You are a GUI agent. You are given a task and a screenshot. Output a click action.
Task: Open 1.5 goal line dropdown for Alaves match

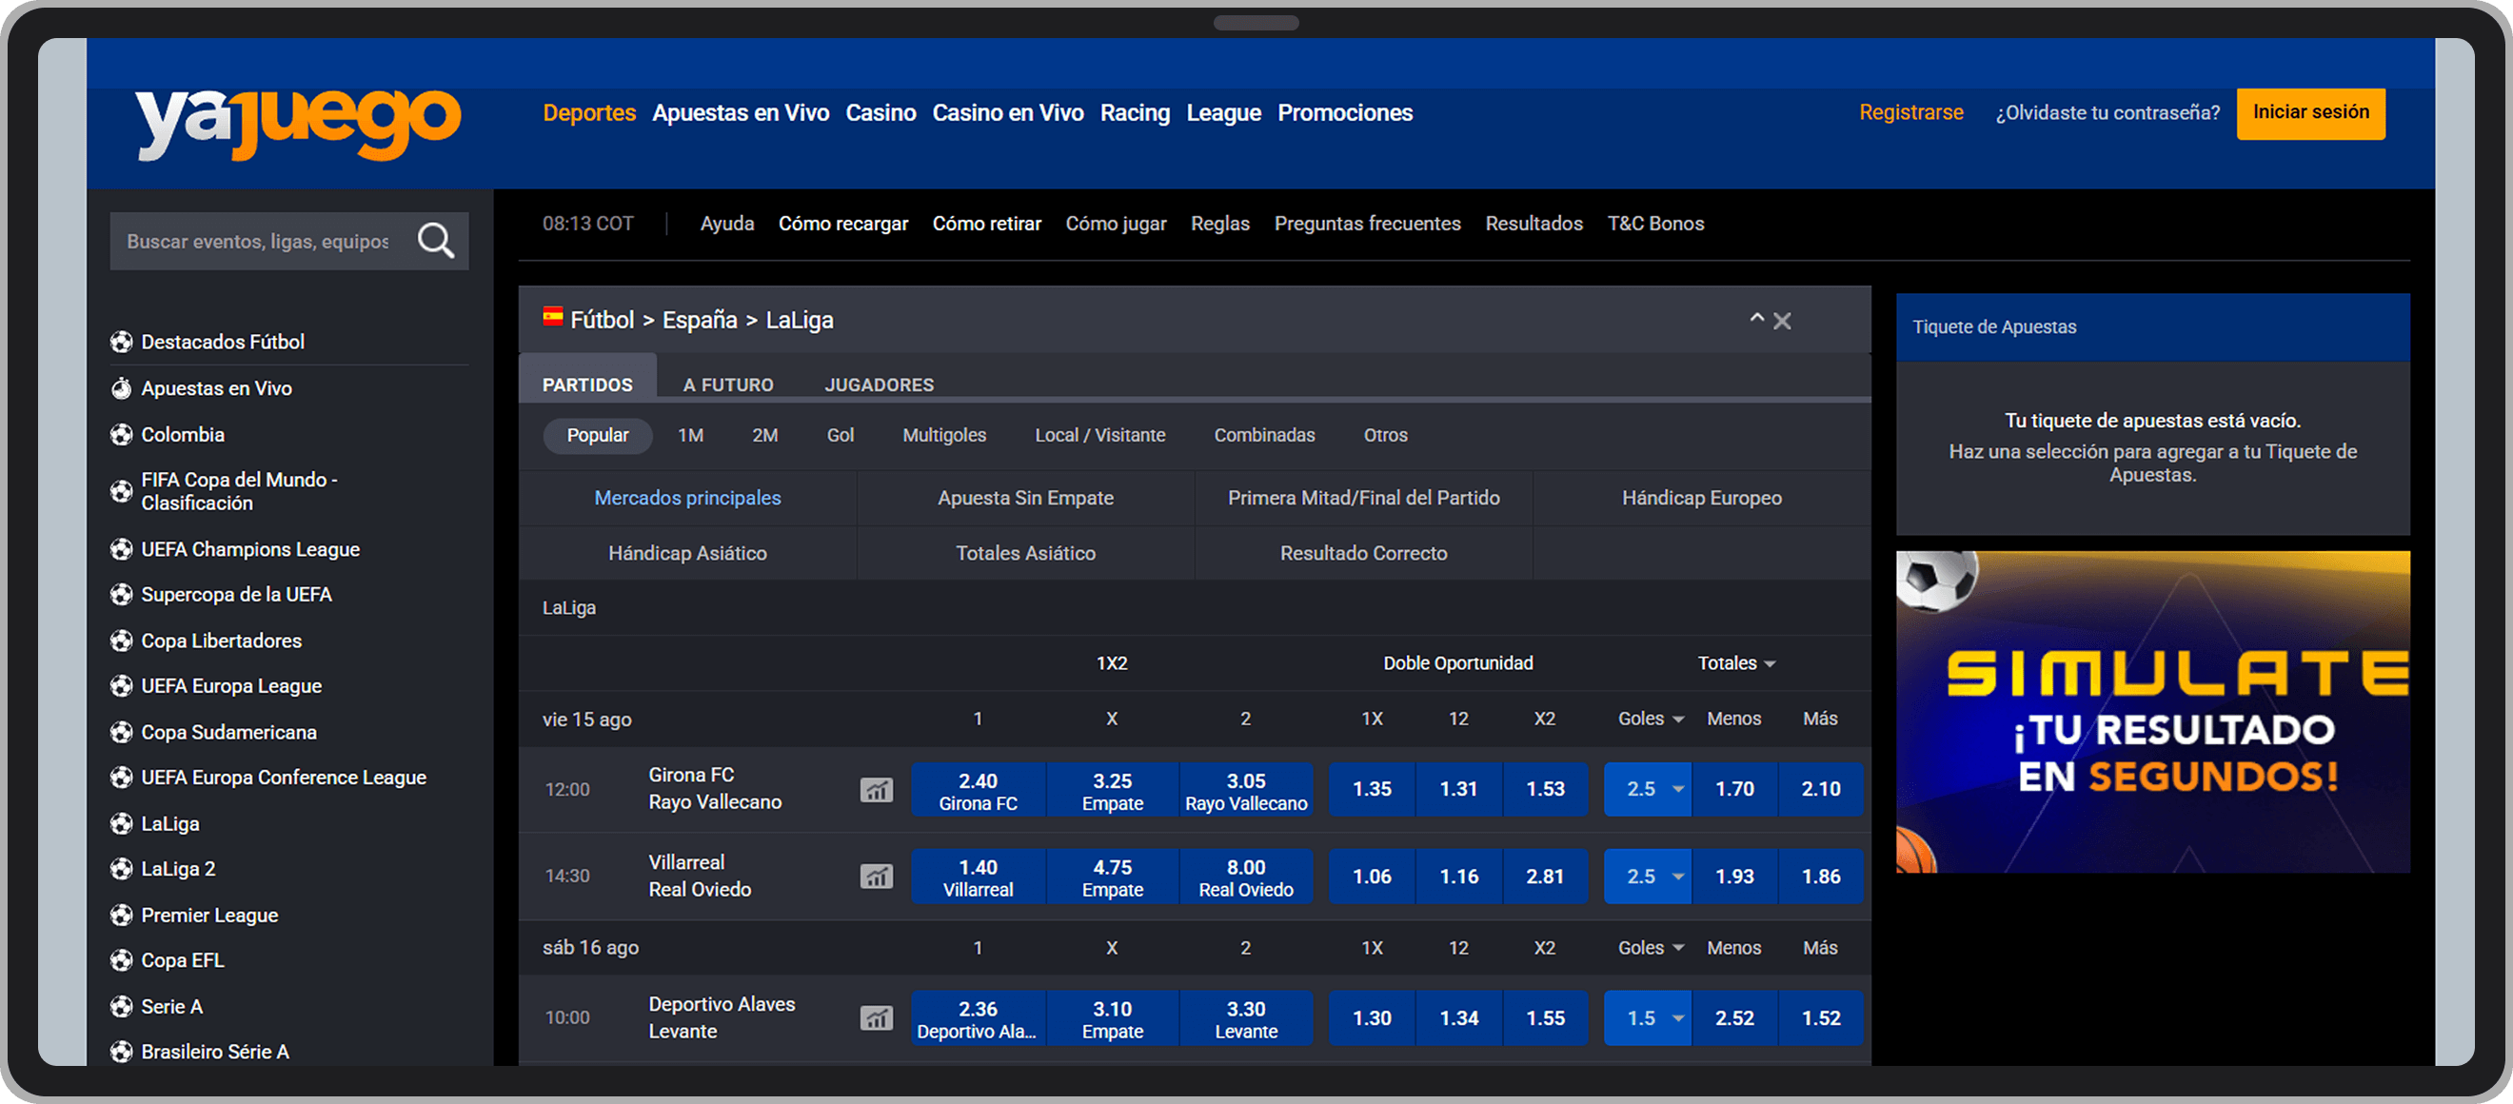pos(1648,1018)
